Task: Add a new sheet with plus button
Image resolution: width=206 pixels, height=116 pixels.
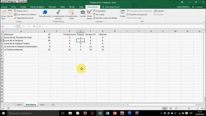Action: coord(53,105)
